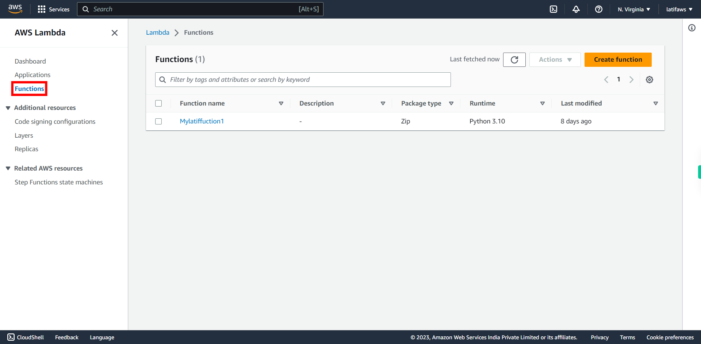Open CloudShell from top bar icon
Image resolution: width=701 pixels, height=344 pixels.
point(553,9)
